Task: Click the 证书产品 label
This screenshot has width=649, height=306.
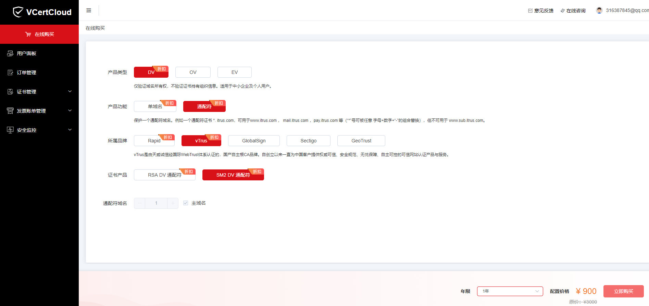Action: [117, 175]
